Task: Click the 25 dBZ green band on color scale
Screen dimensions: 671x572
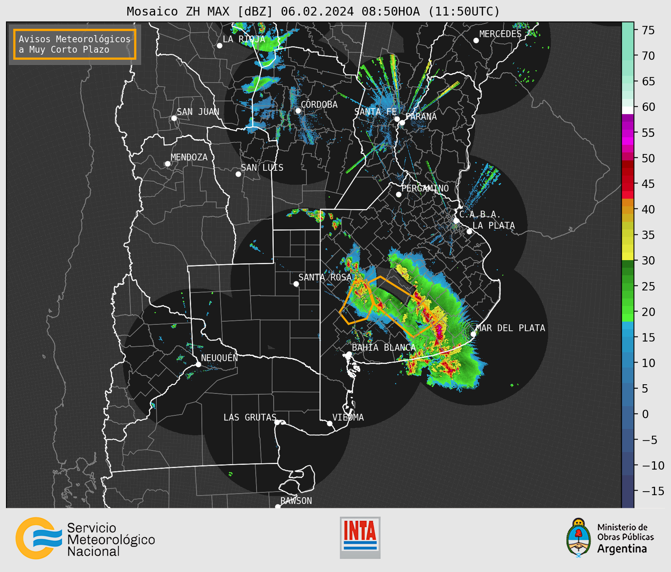Action: [628, 286]
